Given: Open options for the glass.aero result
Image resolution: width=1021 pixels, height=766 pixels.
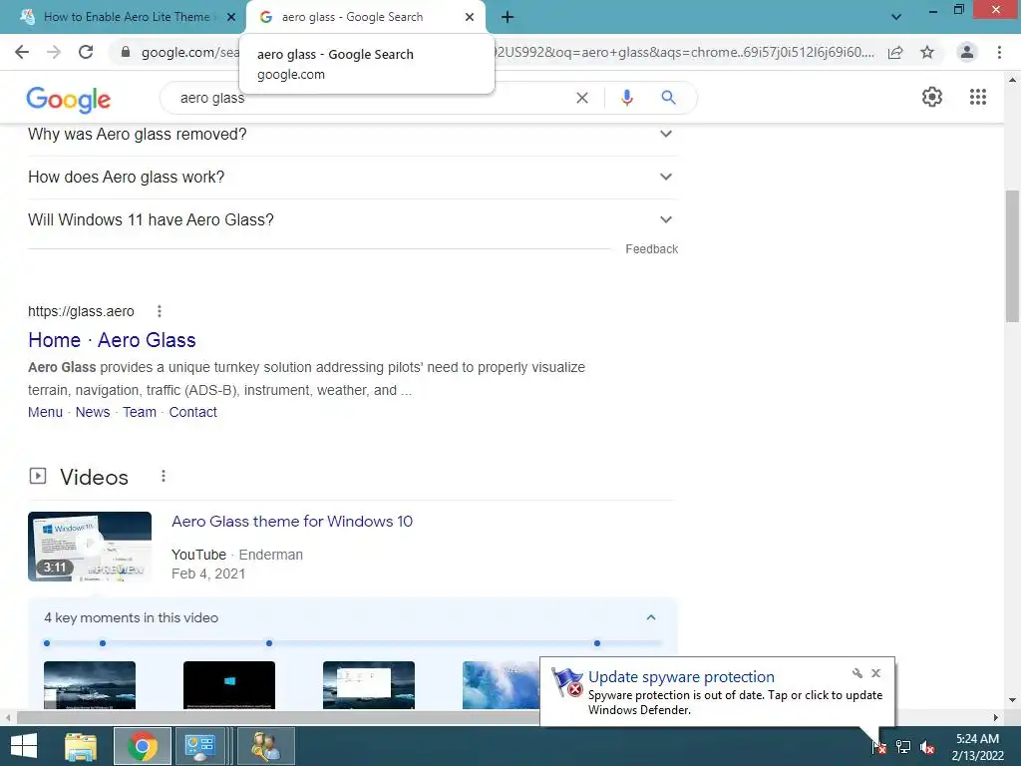Looking at the screenshot, I should point(159,311).
